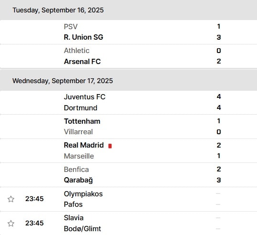Open the Athletic vs Arsenal FC match
257x235 pixels.
point(129,56)
